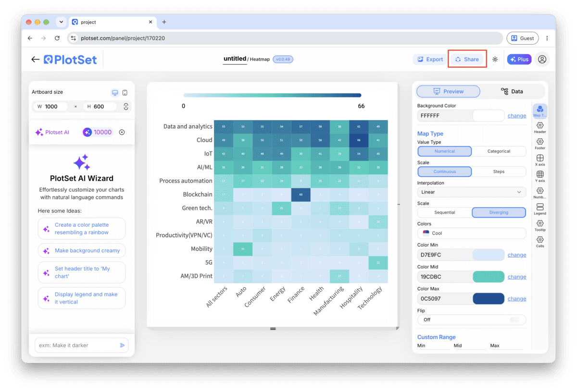Click the v0.0.49 version badge

[283, 60]
